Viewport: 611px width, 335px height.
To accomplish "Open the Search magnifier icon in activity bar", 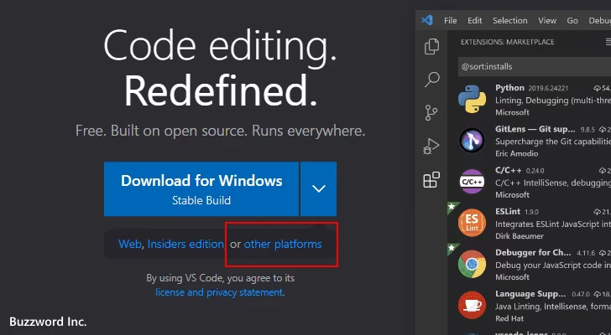I will [x=431, y=80].
